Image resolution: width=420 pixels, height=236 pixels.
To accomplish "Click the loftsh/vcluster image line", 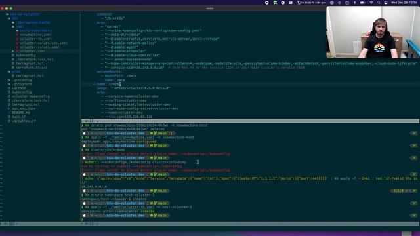I will click(134, 88).
